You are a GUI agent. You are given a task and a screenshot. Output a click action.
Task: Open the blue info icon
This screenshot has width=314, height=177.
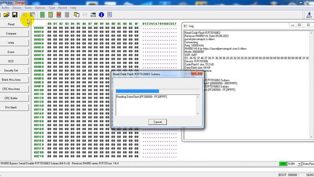[102, 15]
